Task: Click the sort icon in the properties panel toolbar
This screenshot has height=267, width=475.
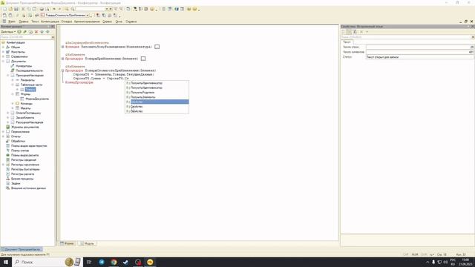Action: point(355,32)
